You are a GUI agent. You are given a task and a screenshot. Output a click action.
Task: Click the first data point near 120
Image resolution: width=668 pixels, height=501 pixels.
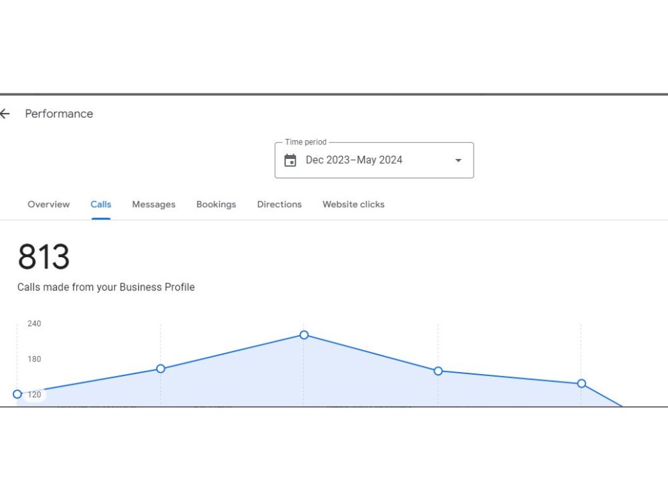pos(17,394)
